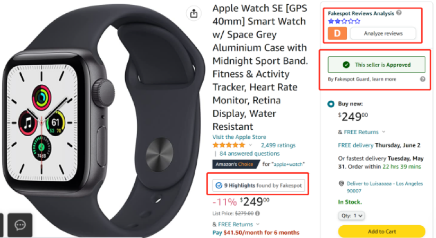
Task: Open 2,499 ratings link
Action: (x=278, y=145)
